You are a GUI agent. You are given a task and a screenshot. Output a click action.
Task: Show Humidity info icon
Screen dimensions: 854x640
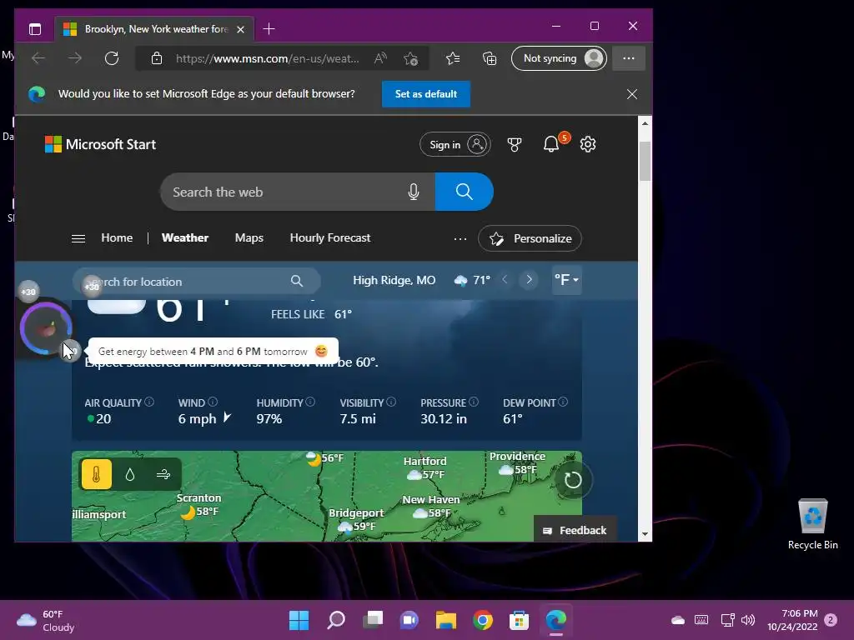coord(310,402)
